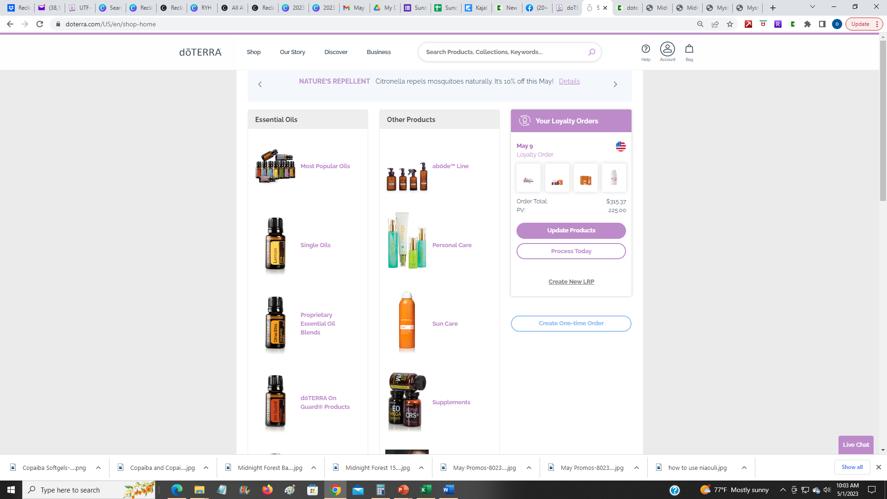Open the Shop menu
This screenshot has width=887, height=499.
coord(253,52)
